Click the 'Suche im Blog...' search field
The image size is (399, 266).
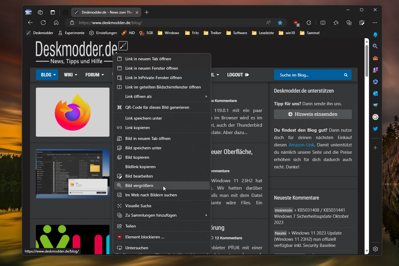[x=307, y=75]
